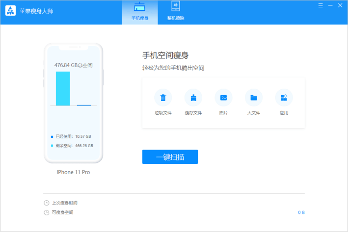Image resolution: width=348 pixels, height=232 pixels.
Task: Select the 缓存文件 cache broom icon
Action: pos(193,98)
